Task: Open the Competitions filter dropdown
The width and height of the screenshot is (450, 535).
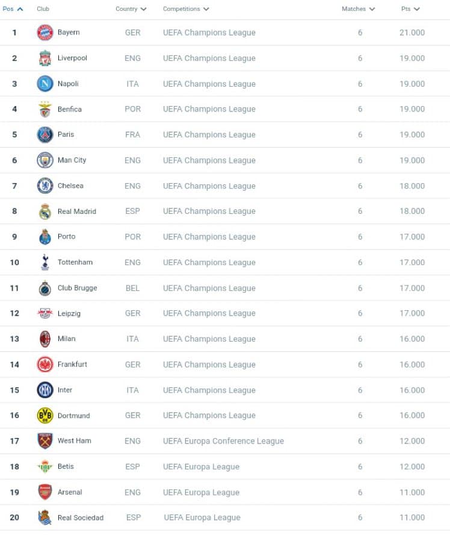Action: click(206, 9)
